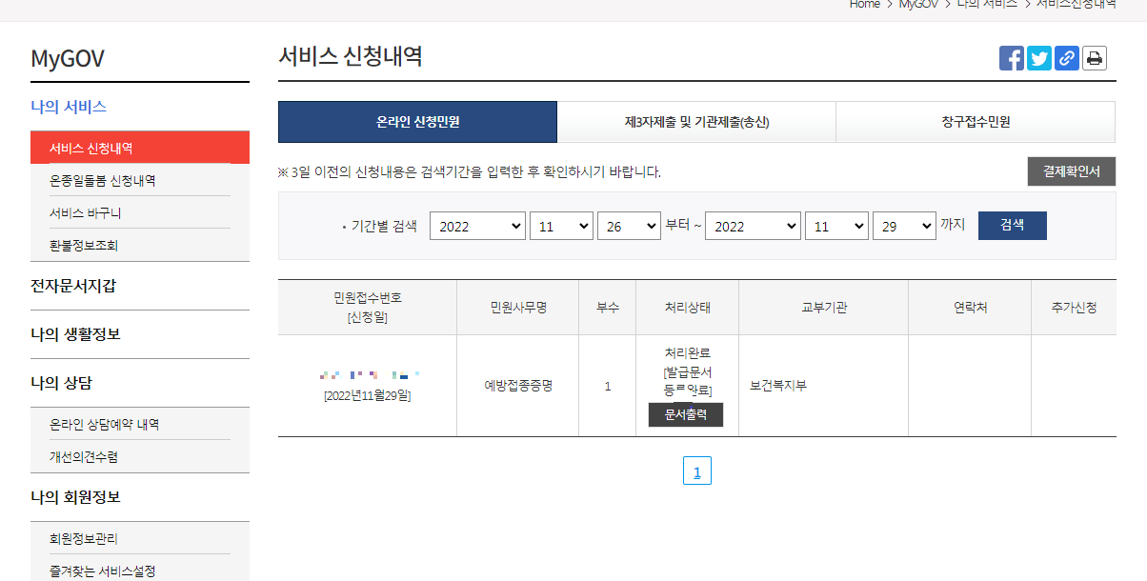This screenshot has width=1147, height=581.
Task: Copy the page URL using the link icon
Action: [1066, 57]
